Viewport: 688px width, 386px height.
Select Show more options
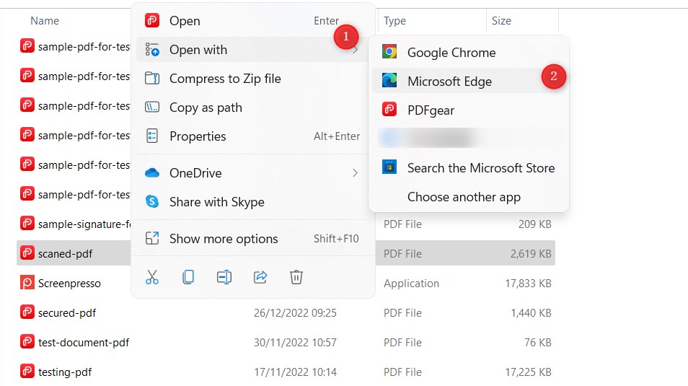(224, 239)
